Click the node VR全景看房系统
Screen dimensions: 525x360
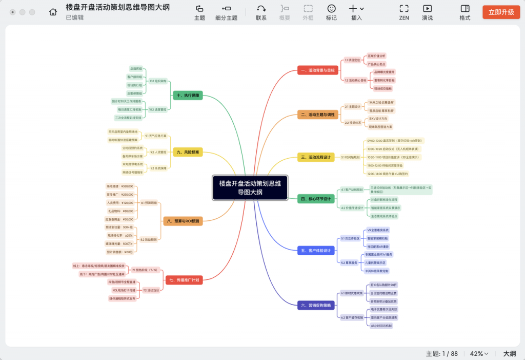[x=378, y=230]
